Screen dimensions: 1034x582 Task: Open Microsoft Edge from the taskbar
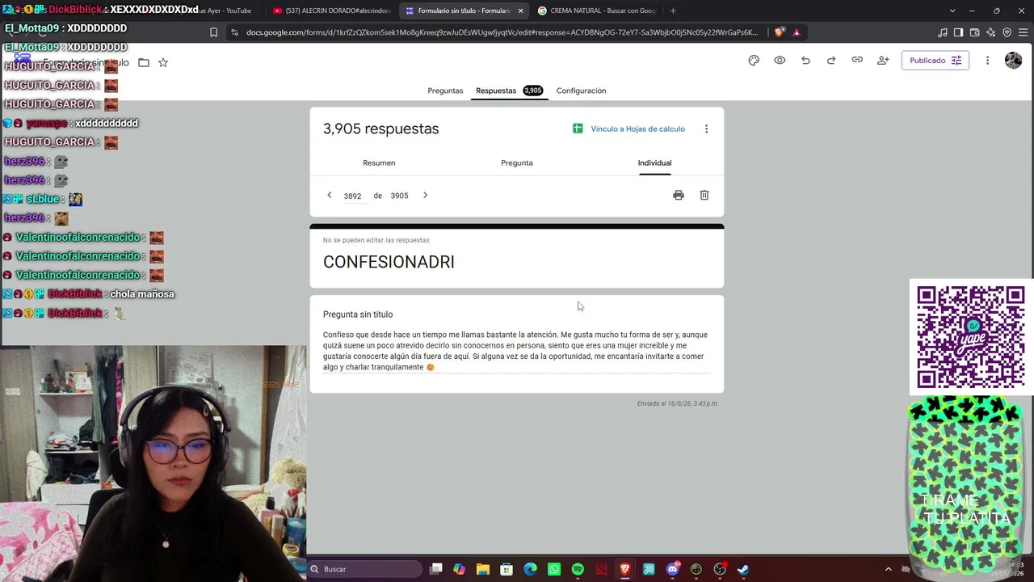click(x=531, y=569)
